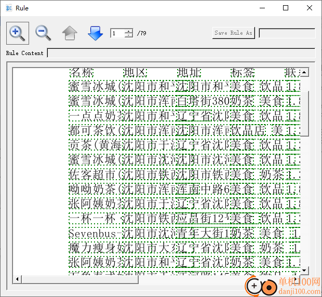Select the Sevenbus name cell
Viewport: 322px width, 297px height.
[x=96, y=233]
